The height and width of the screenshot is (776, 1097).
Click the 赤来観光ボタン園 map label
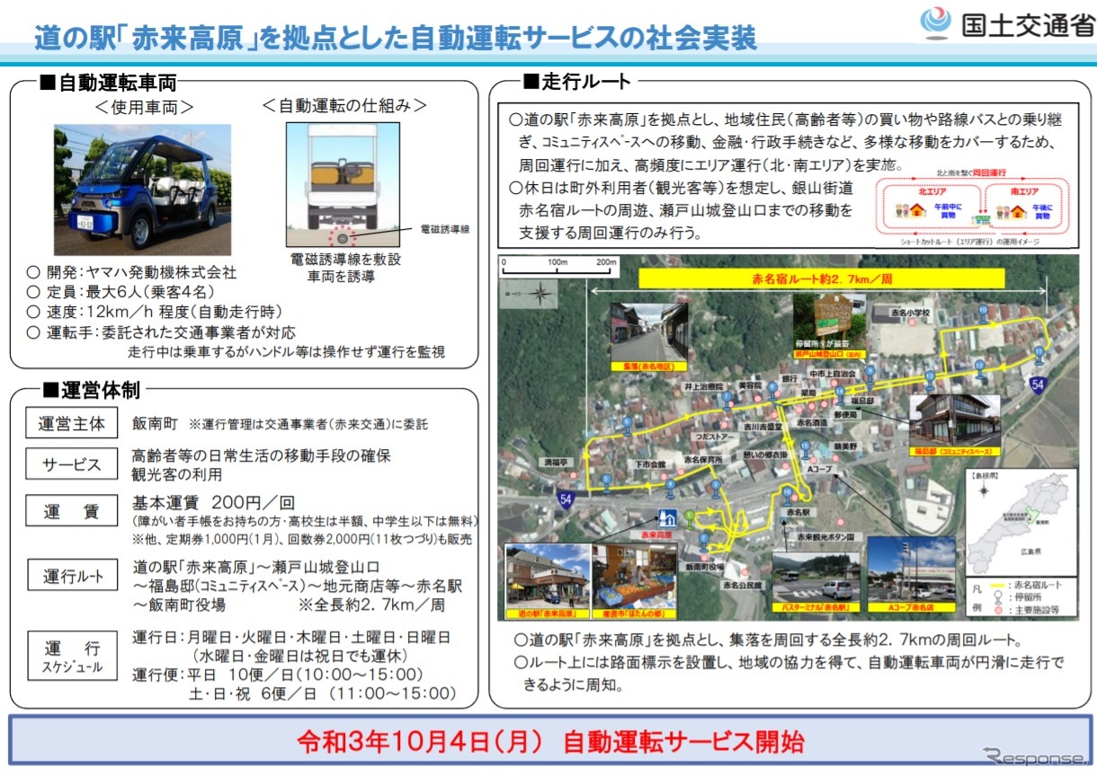tap(825, 536)
